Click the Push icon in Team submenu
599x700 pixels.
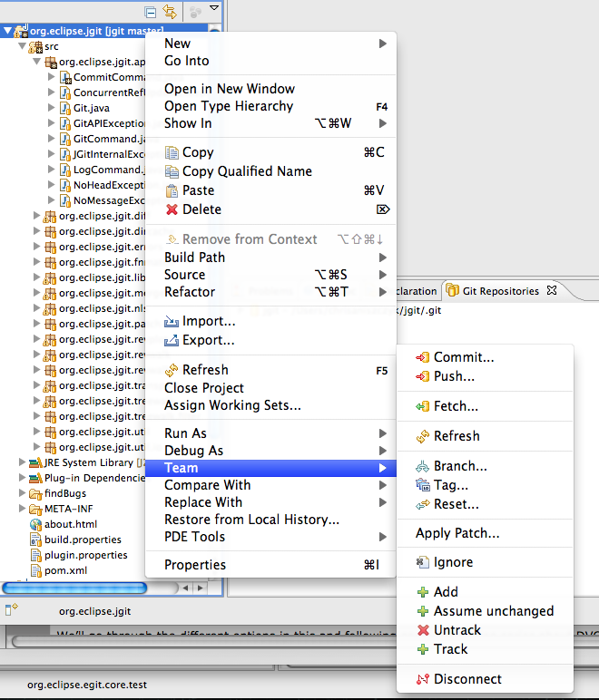[x=423, y=376]
